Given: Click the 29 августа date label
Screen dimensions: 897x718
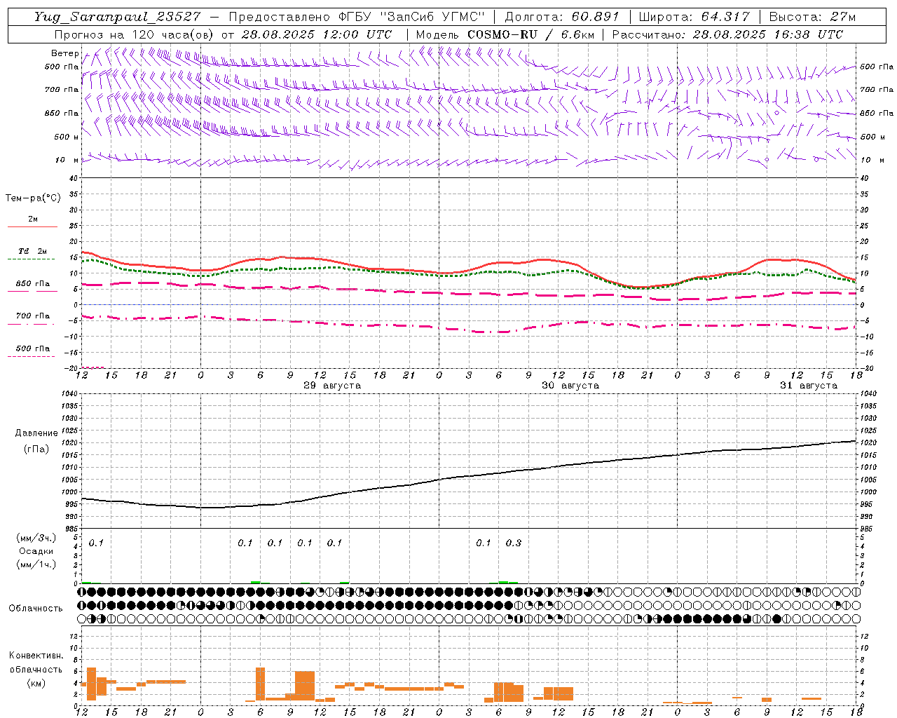Looking at the screenshot, I should [x=332, y=386].
